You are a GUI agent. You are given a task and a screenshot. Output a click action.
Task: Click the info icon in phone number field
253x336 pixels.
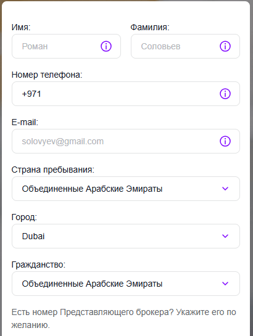tap(225, 94)
